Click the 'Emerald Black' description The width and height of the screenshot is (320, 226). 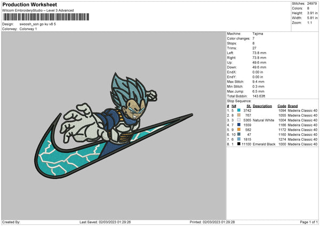pyautogui.click(x=264, y=144)
